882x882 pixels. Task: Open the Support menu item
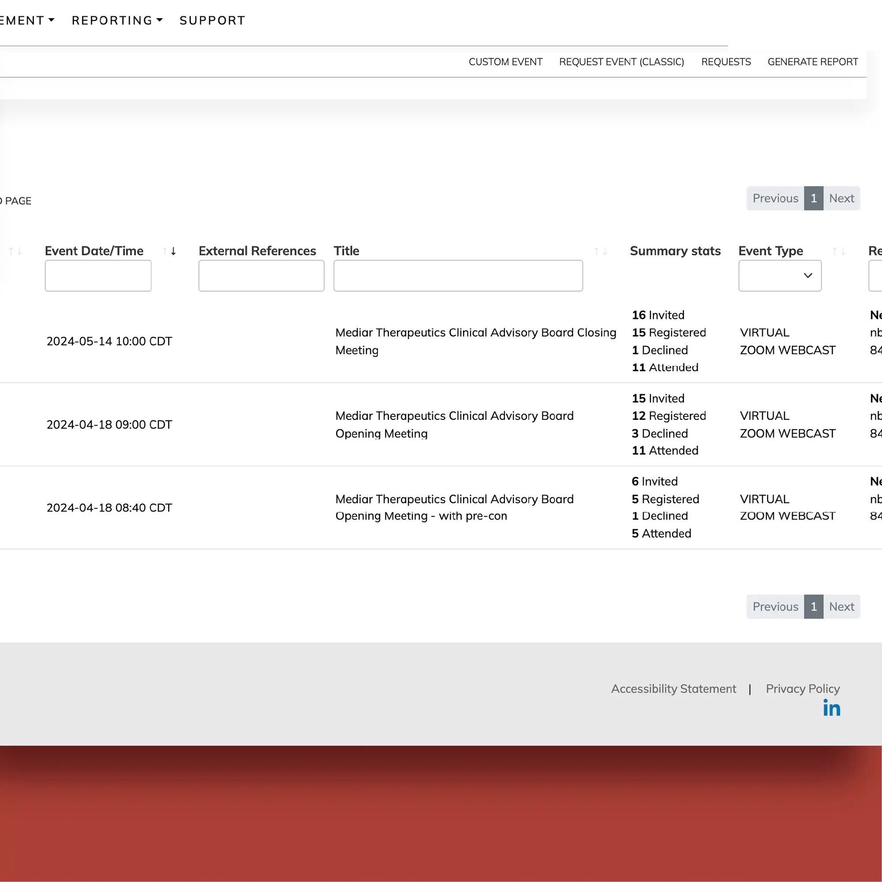tap(212, 21)
